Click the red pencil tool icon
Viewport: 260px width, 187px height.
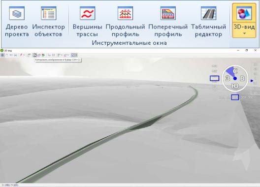coord(21,55)
